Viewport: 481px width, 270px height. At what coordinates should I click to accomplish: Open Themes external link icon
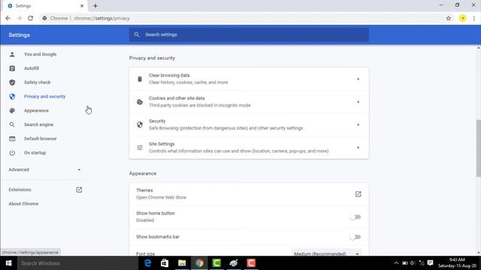pos(358,194)
